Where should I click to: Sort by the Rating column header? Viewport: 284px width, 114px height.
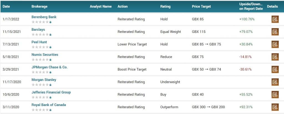coord(165,7)
